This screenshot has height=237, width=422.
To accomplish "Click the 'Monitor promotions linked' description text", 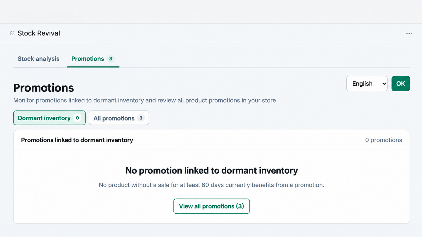I will point(145,100).
